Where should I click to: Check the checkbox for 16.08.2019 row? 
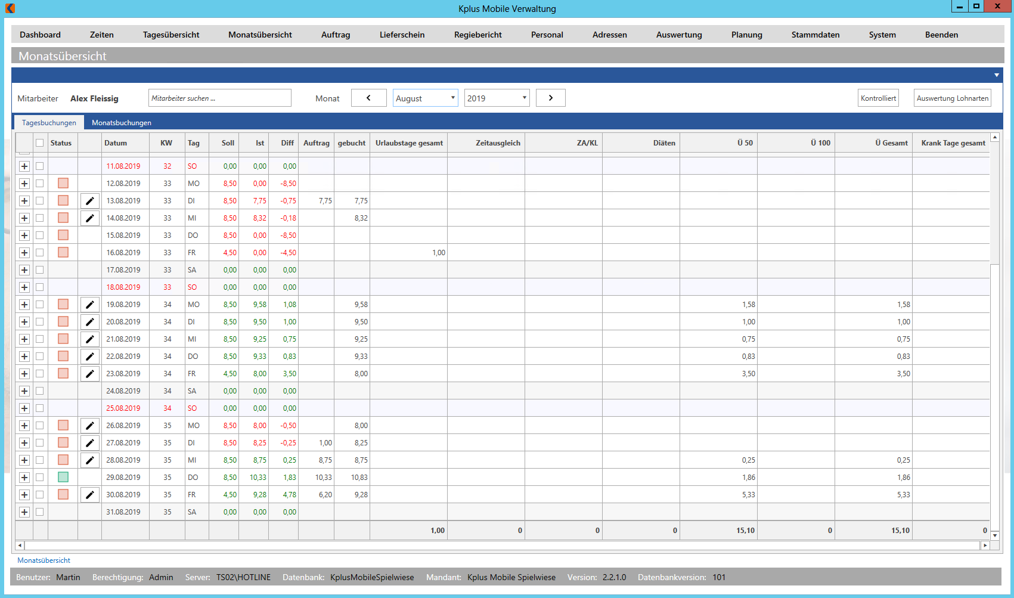click(x=40, y=253)
